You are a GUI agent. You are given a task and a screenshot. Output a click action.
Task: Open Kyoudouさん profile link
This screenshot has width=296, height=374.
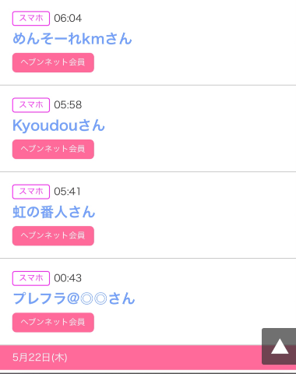click(x=58, y=125)
